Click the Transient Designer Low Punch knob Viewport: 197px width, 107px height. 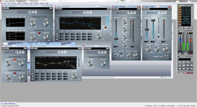(x=90, y=64)
